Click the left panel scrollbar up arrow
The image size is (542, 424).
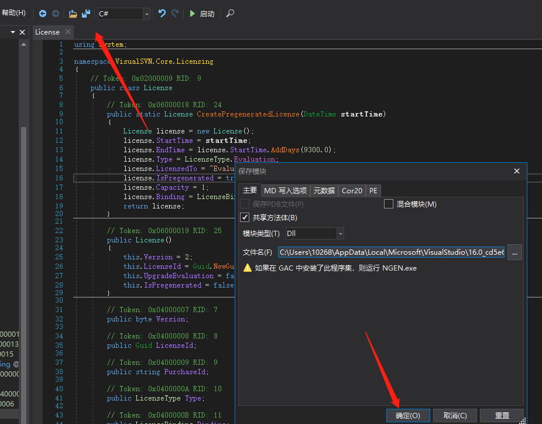[23, 45]
